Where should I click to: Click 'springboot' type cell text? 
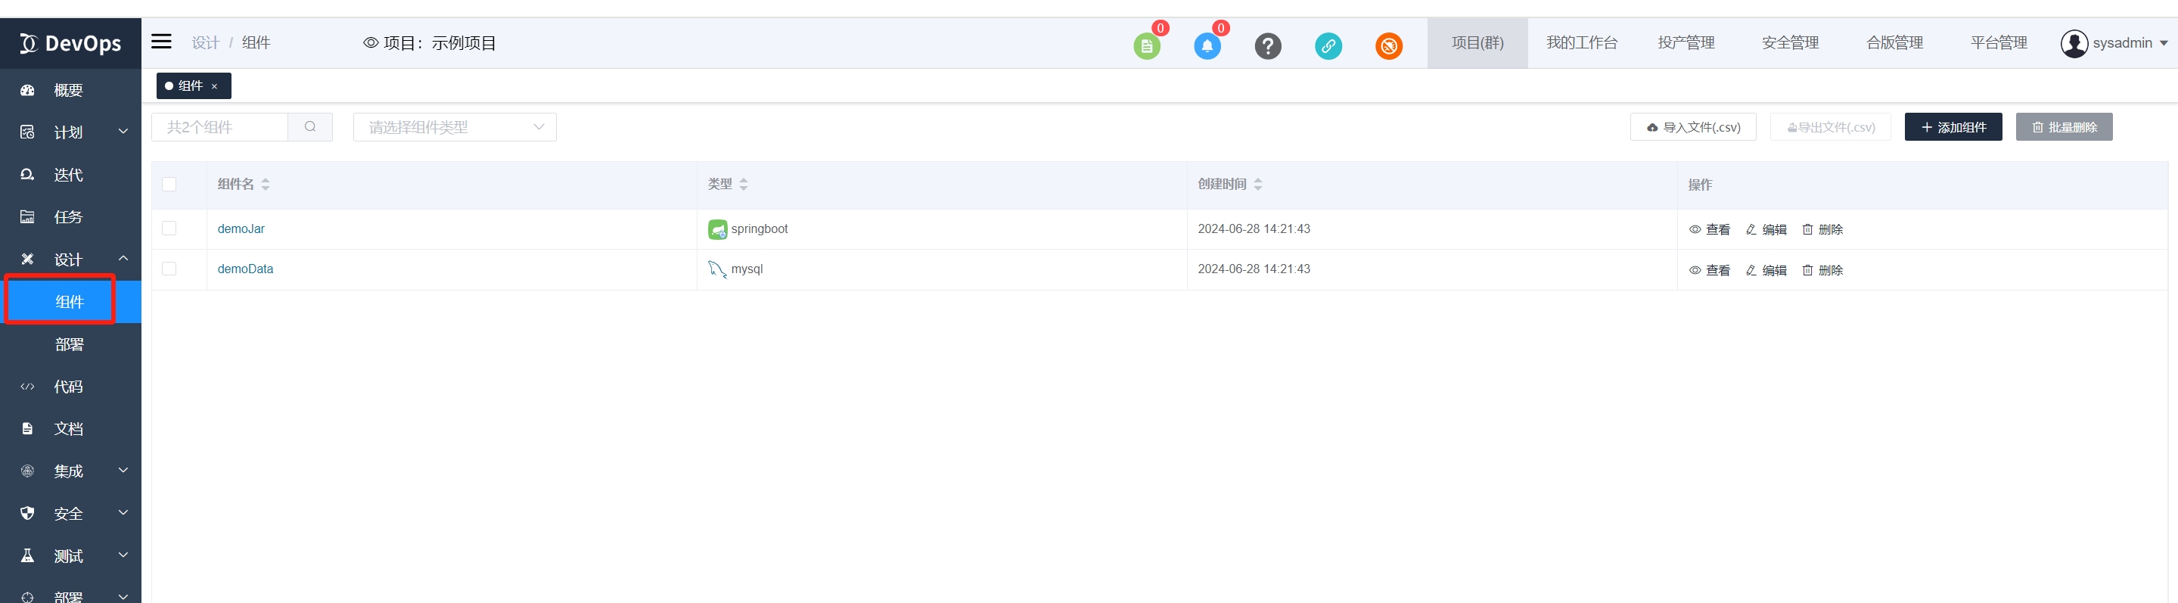click(760, 229)
